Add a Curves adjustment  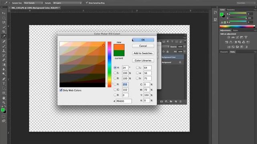pyautogui.click(x=237, y=37)
